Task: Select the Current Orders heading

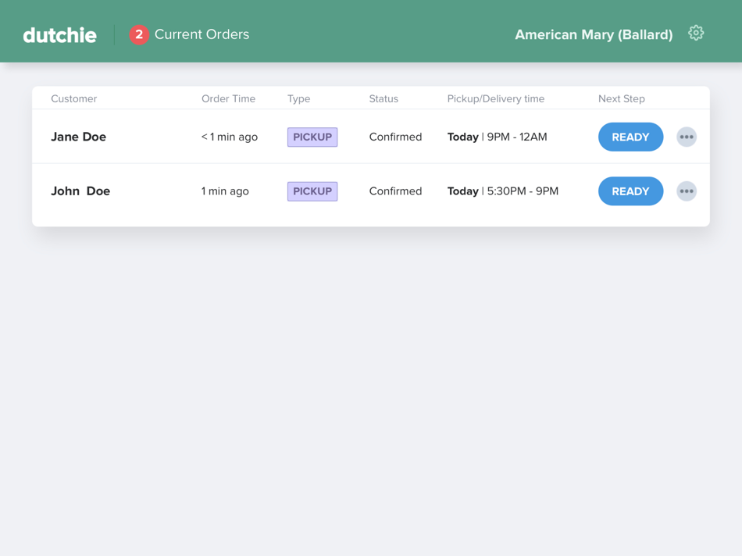Action: tap(202, 34)
